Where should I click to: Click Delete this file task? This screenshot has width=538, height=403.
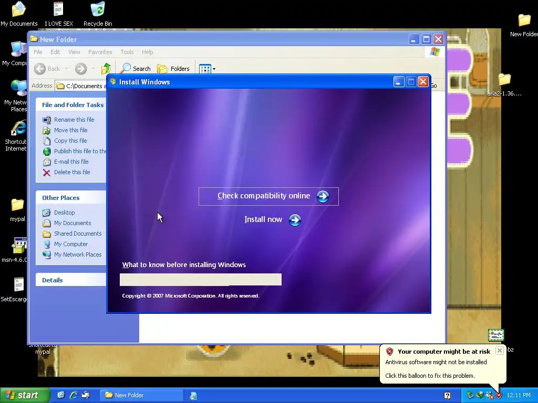(72, 172)
